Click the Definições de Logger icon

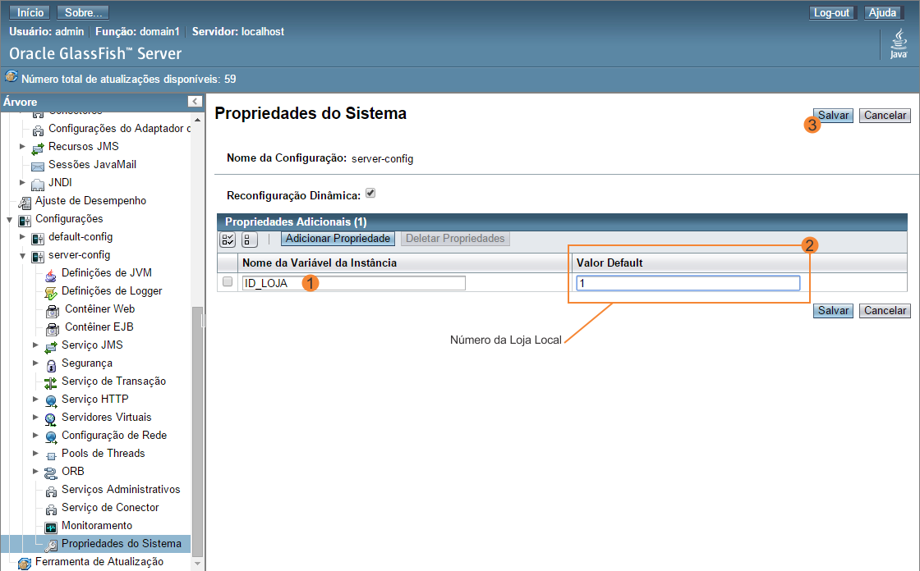click(51, 291)
